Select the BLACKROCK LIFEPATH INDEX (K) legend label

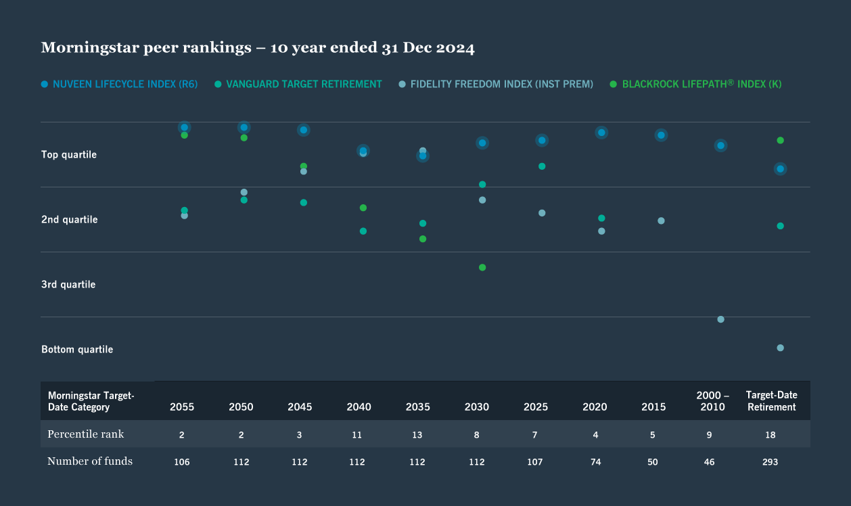tap(701, 84)
